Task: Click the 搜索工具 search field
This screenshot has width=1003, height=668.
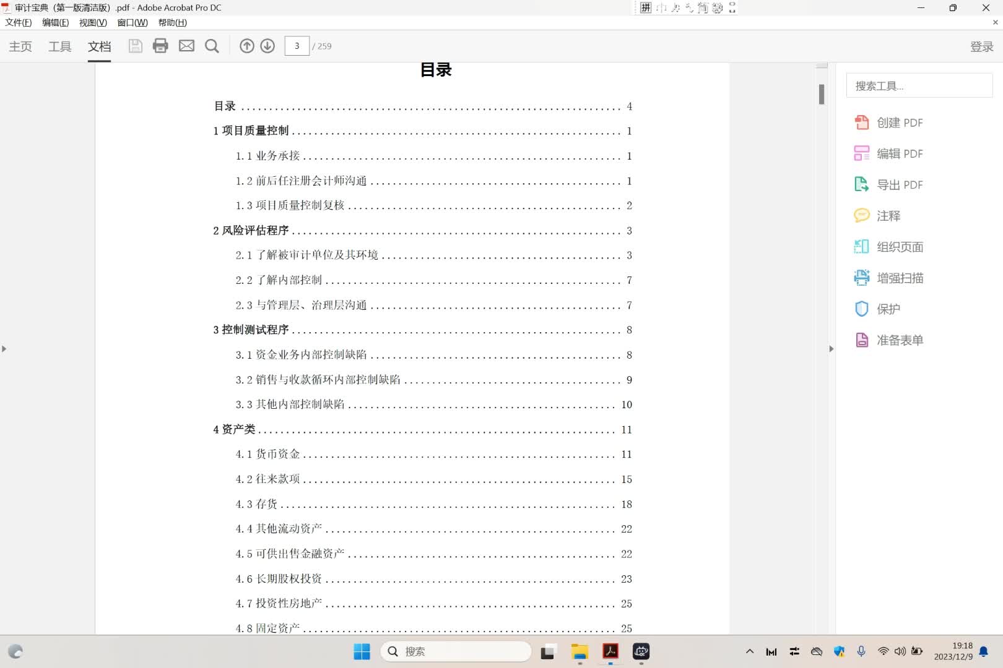Action: 919,85
